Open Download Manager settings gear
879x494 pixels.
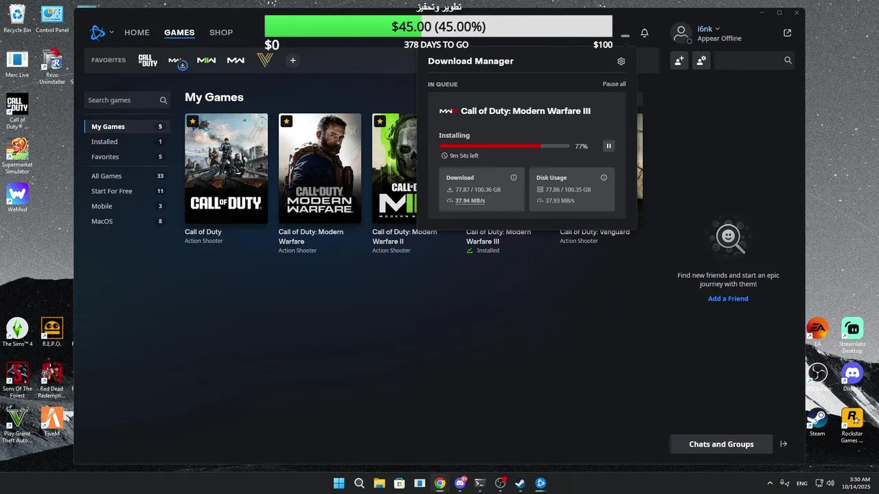pos(621,61)
